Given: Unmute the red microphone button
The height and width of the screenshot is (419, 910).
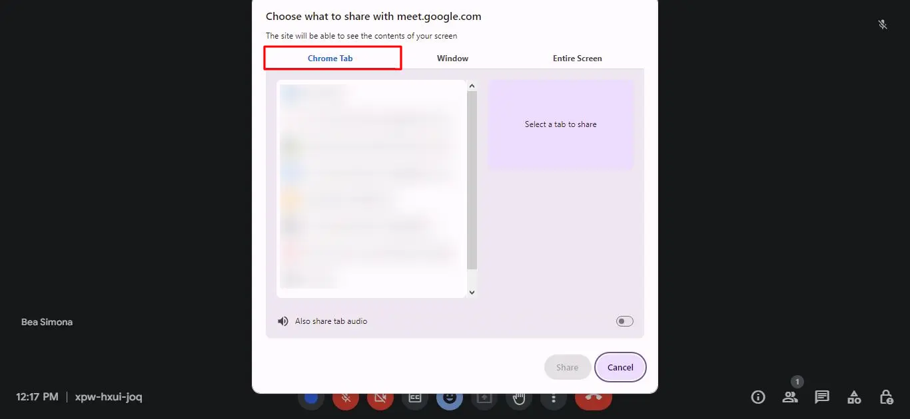Looking at the screenshot, I should 346,399.
